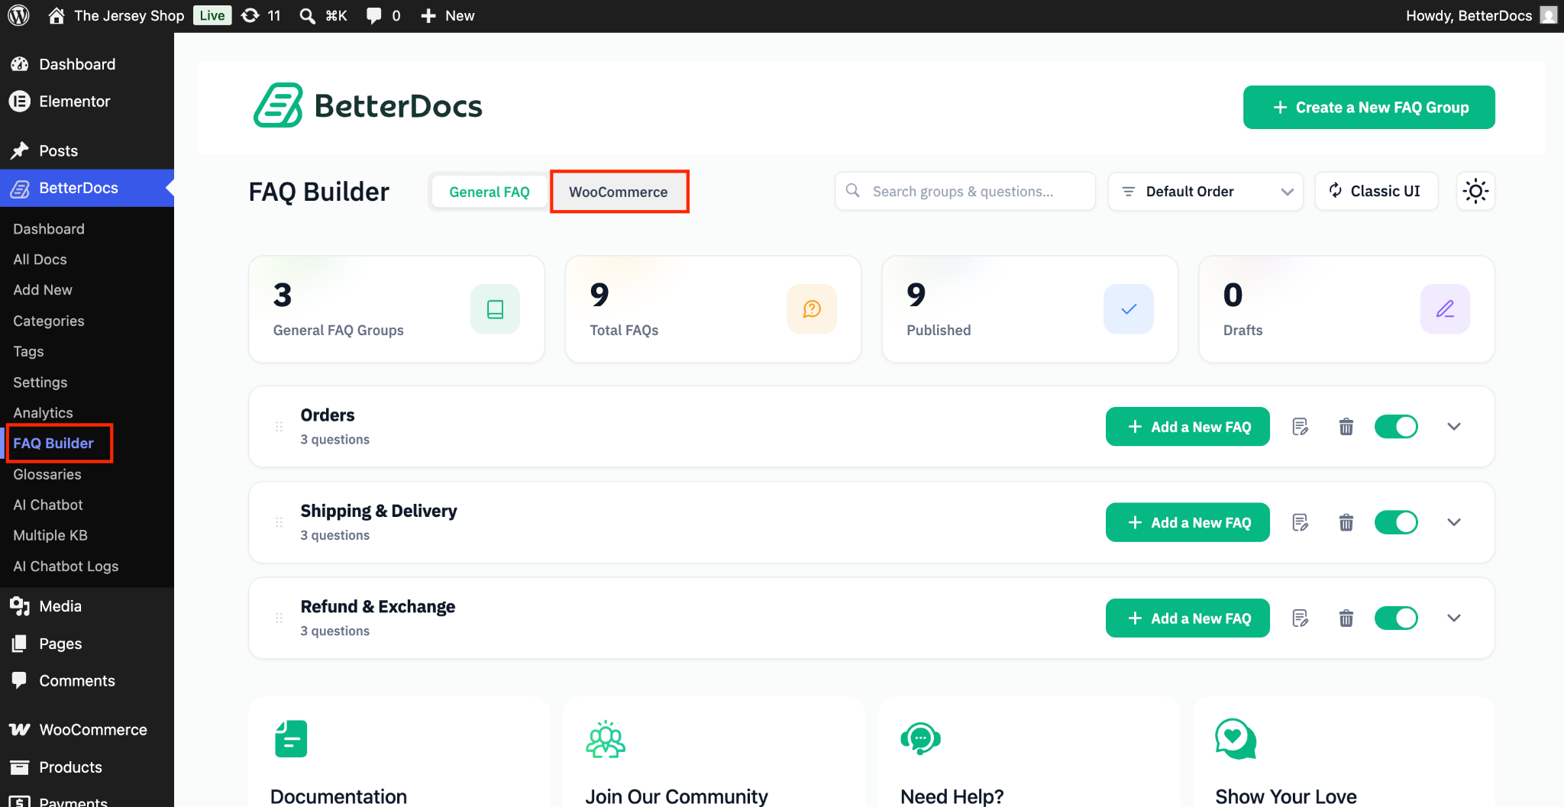Click the search groups & questions field

965,191
